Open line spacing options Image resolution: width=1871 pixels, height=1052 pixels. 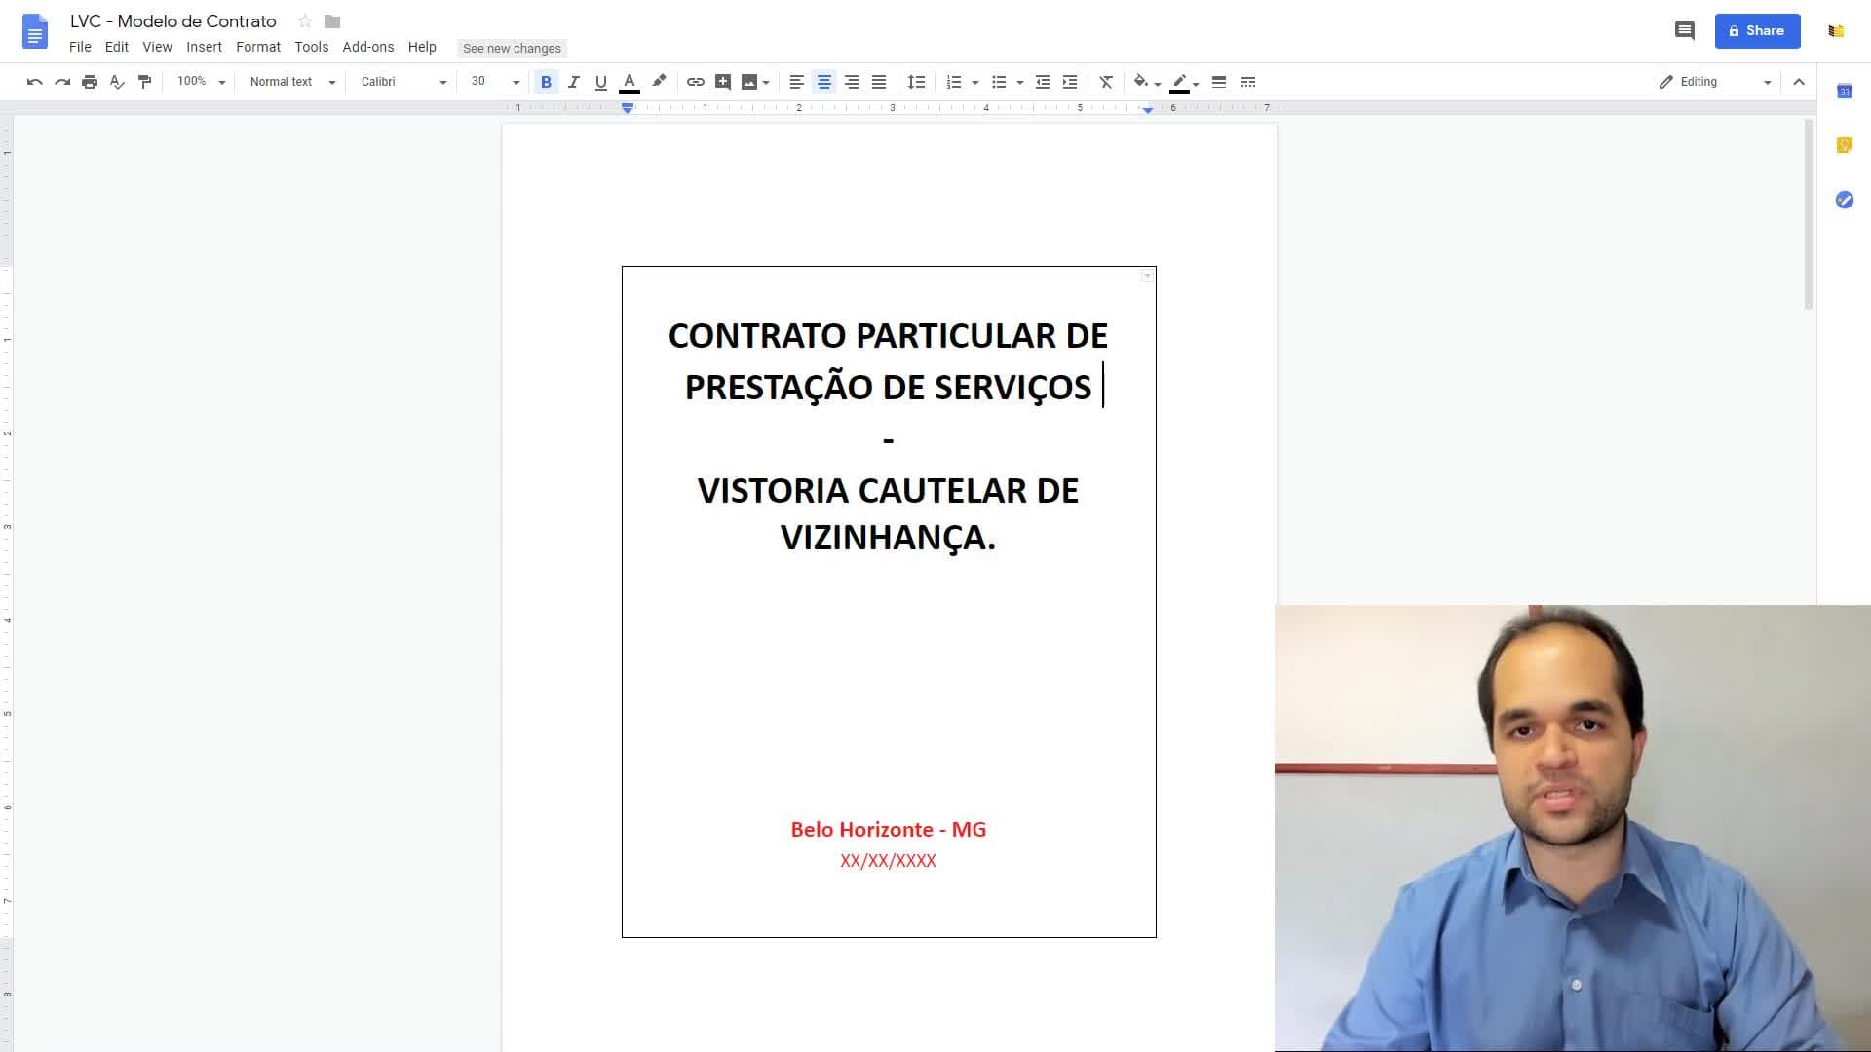coord(916,82)
